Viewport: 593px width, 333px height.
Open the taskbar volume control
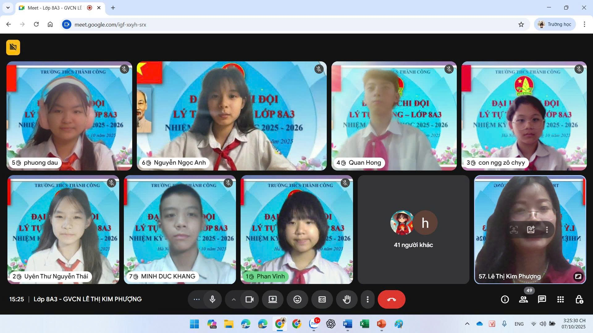[x=543, y=324]
